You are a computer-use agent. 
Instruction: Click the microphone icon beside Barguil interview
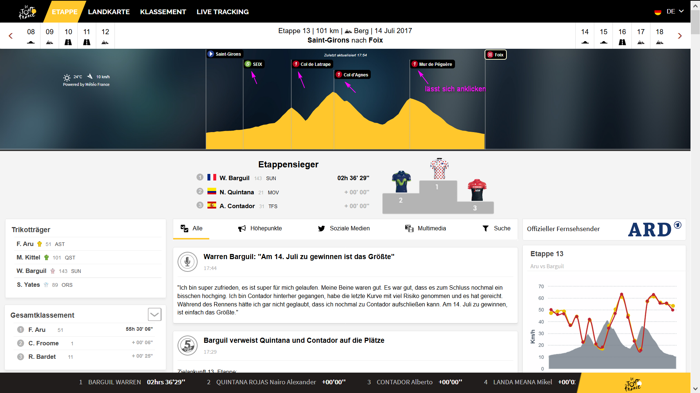tap(187, 262)
